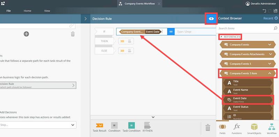Click the Type / Drop value field
The height and width of the screenshot is (137, 279).
tap(195, 32)
